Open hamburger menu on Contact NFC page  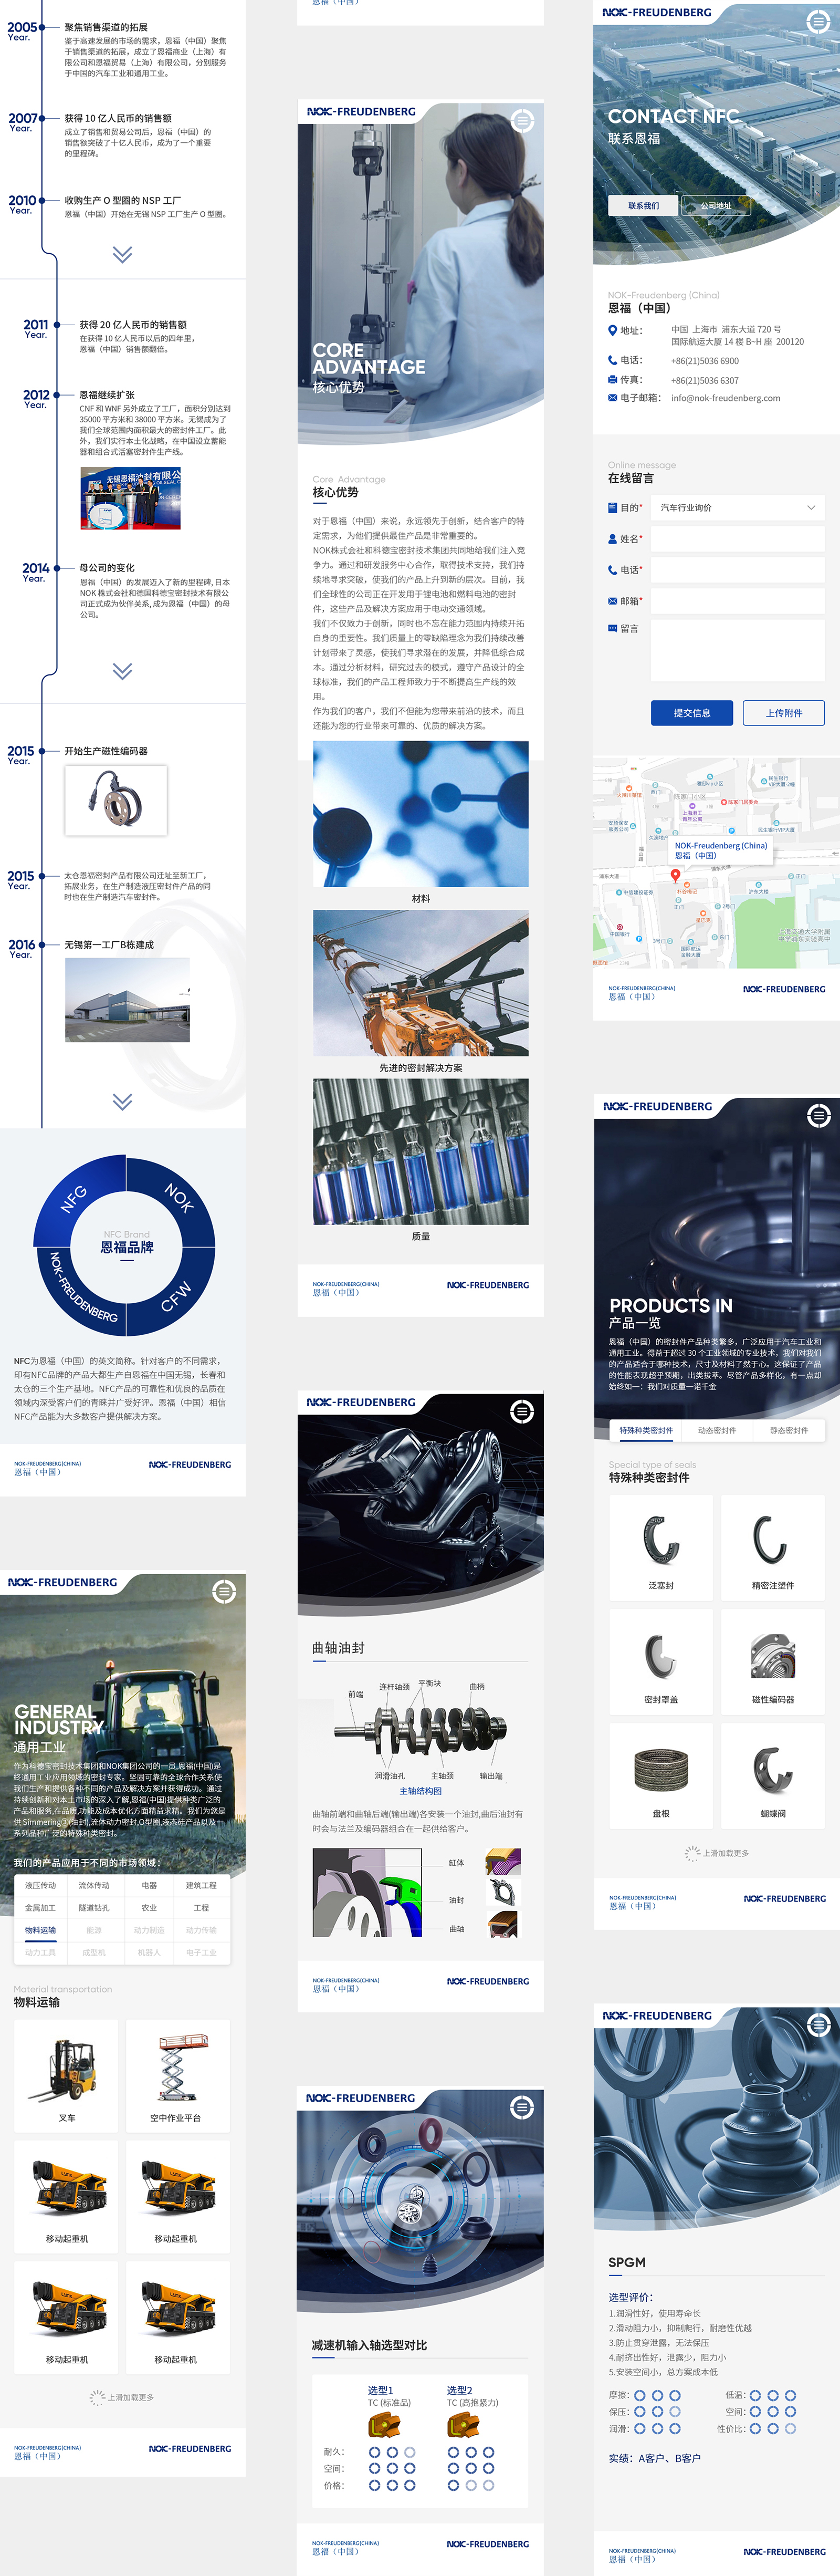(817, 20)
